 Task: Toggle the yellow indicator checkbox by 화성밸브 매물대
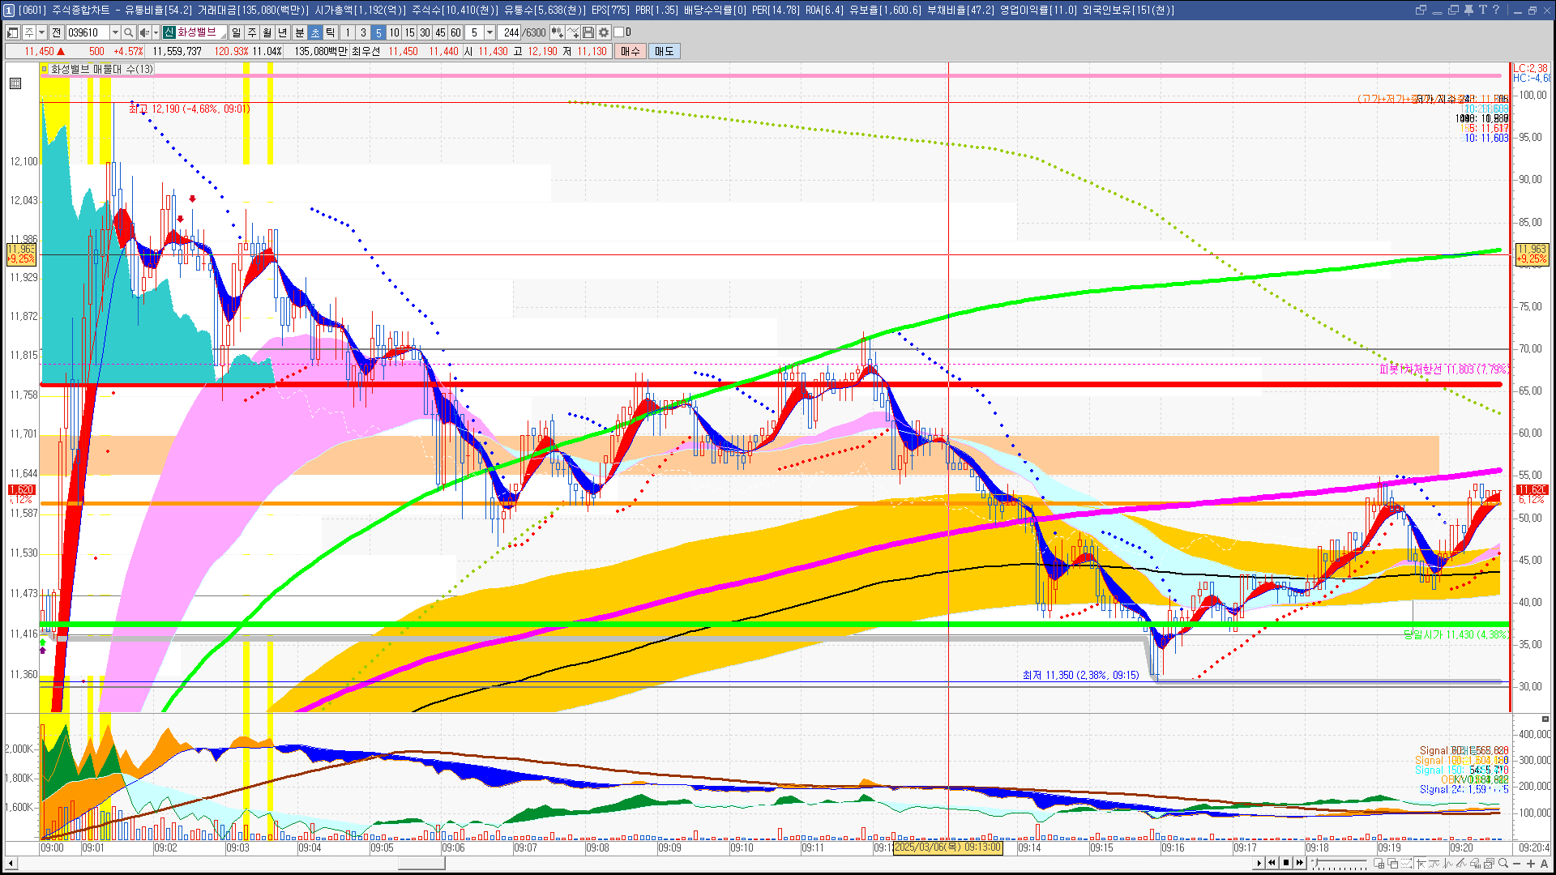point(45,69)
